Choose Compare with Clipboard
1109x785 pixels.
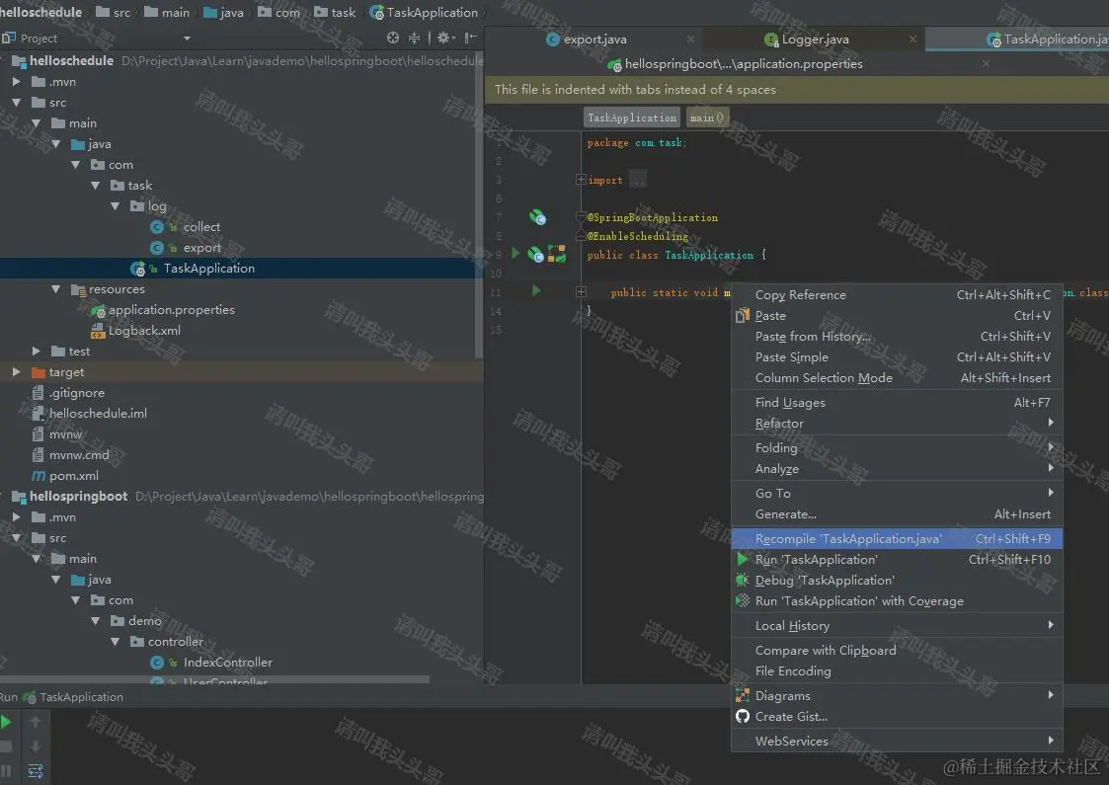896,650
